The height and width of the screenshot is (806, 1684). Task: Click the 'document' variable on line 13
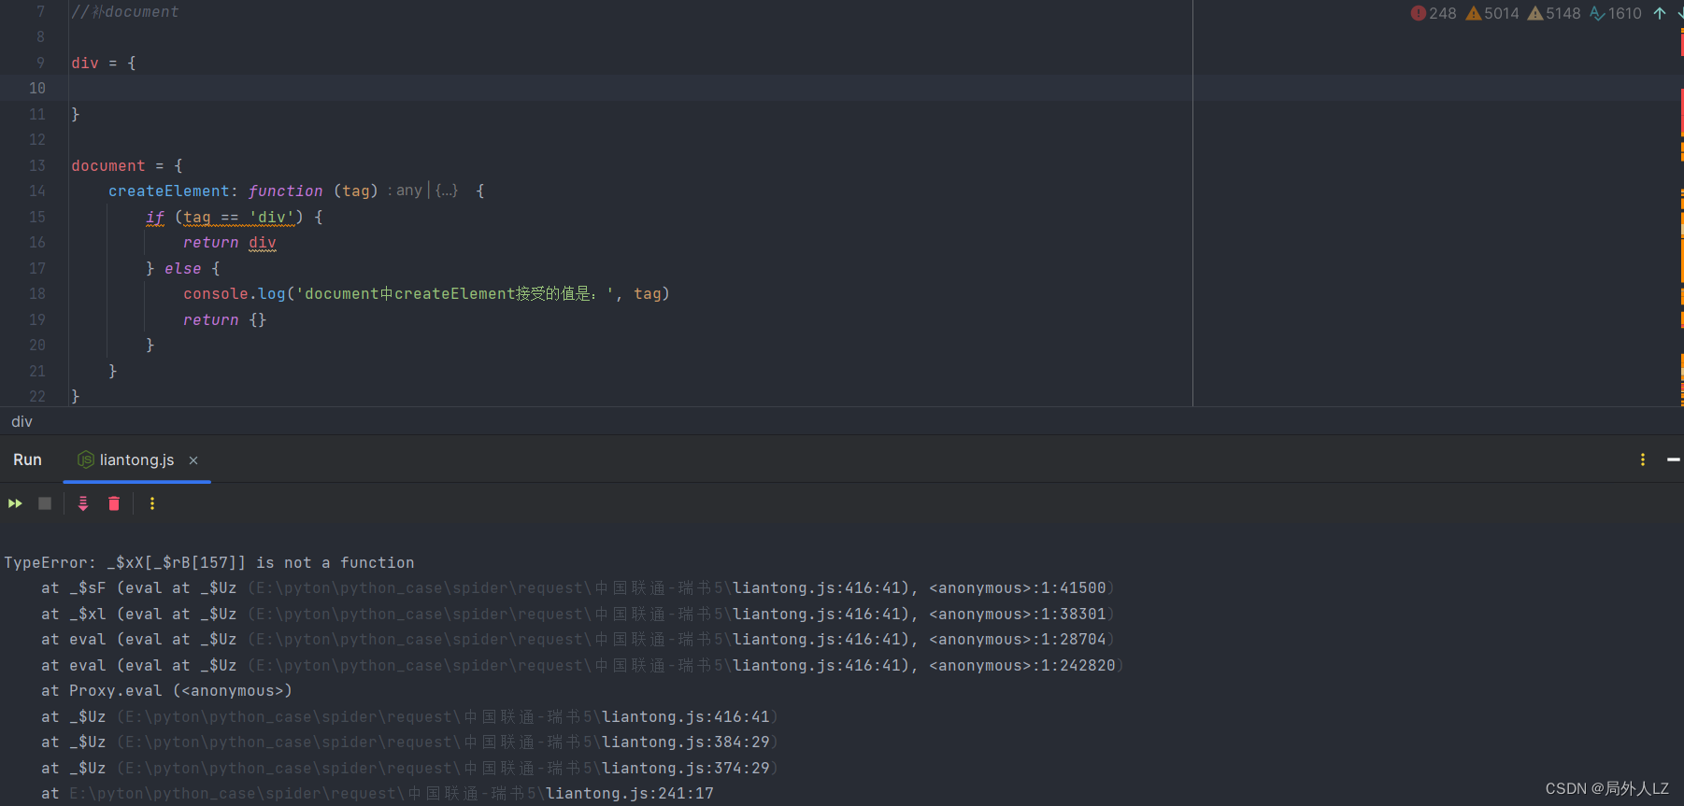(108, 165)
